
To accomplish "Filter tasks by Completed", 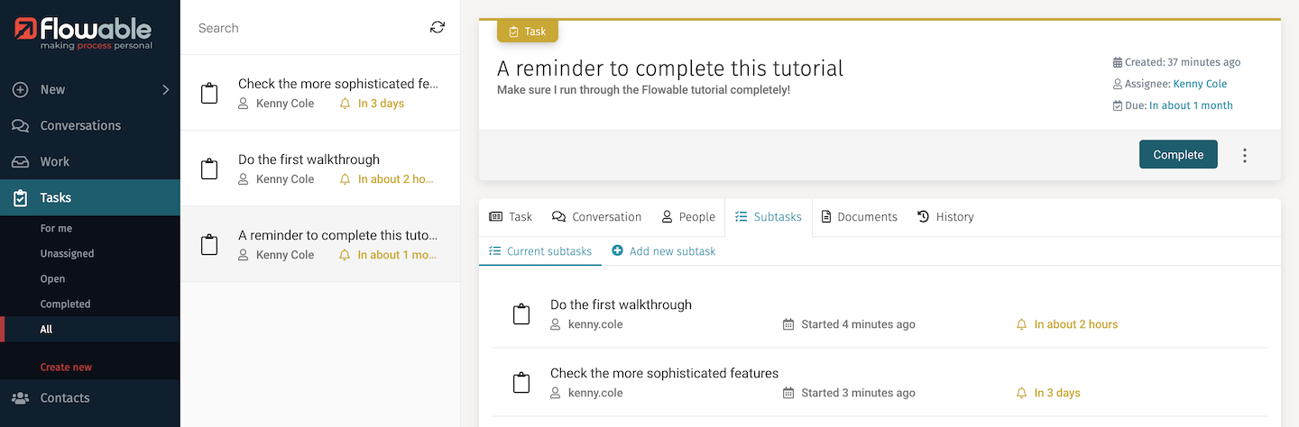I will pos(65,304).
